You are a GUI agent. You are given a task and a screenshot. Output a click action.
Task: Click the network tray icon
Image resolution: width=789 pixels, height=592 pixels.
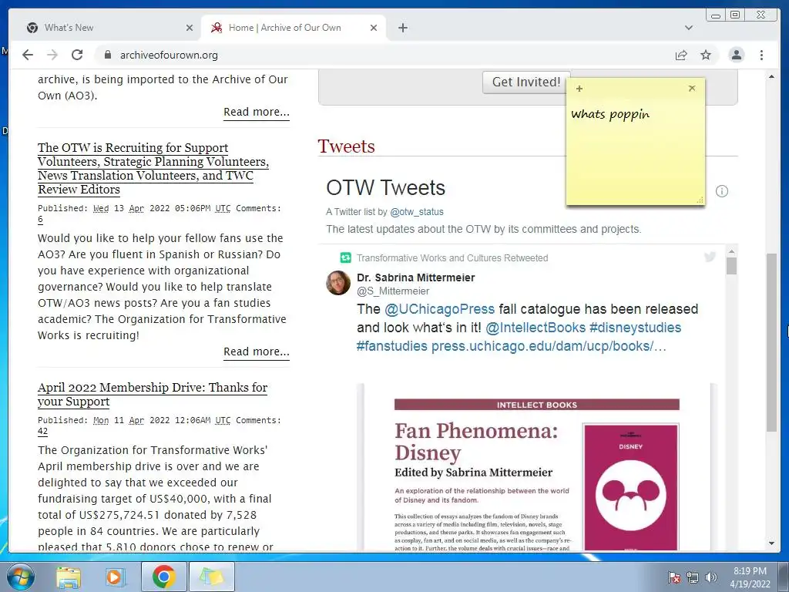(693, 577)
